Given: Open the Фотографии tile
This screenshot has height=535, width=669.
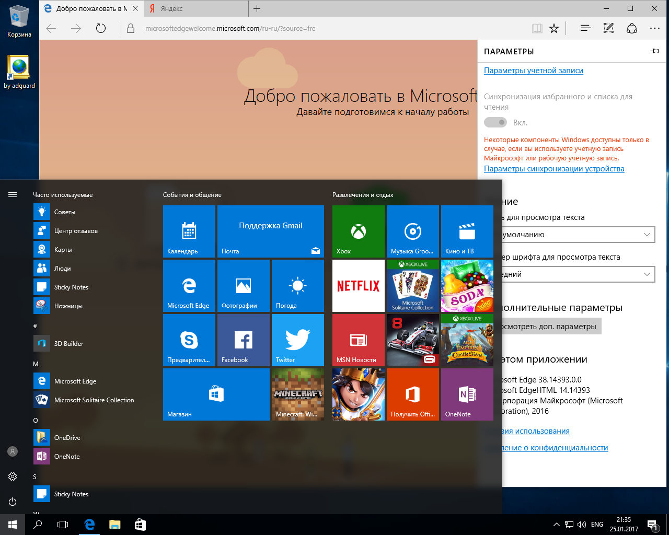Looking at the screenshot, I should pyautogui.click(x=244, y=286).
